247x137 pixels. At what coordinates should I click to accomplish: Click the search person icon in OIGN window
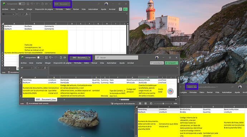(98, 4)
